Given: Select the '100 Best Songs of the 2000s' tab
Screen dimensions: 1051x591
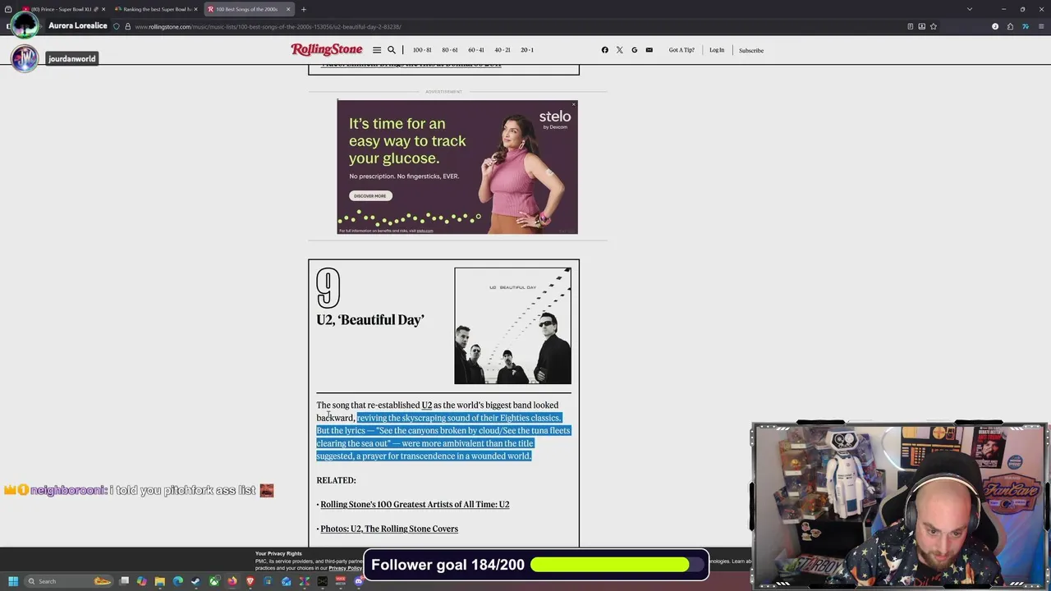Looking at the screenshot, I should point(248,9).
